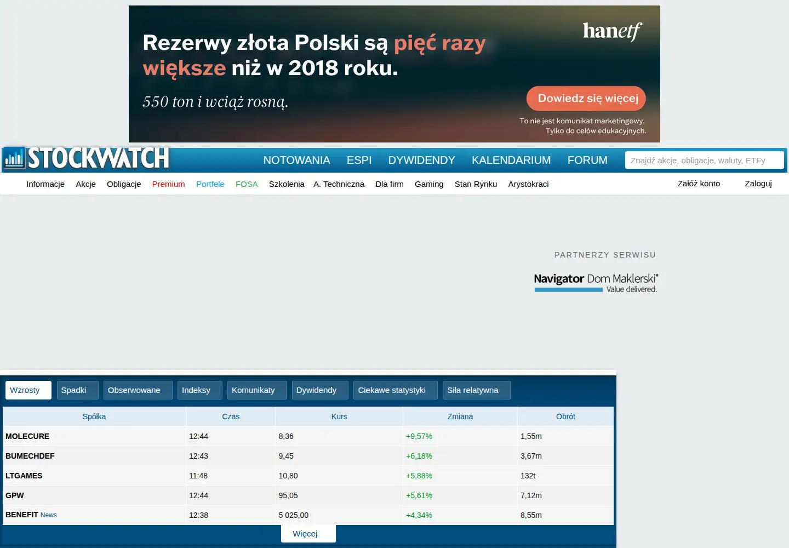
Task: Open Siła relatywna tab
Action: click(x=477, y=390)
